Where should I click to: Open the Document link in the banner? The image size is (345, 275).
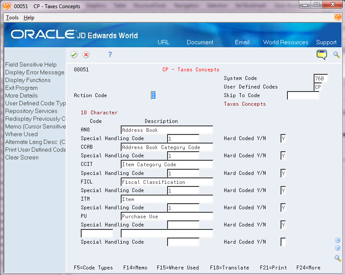pos(200,42)
